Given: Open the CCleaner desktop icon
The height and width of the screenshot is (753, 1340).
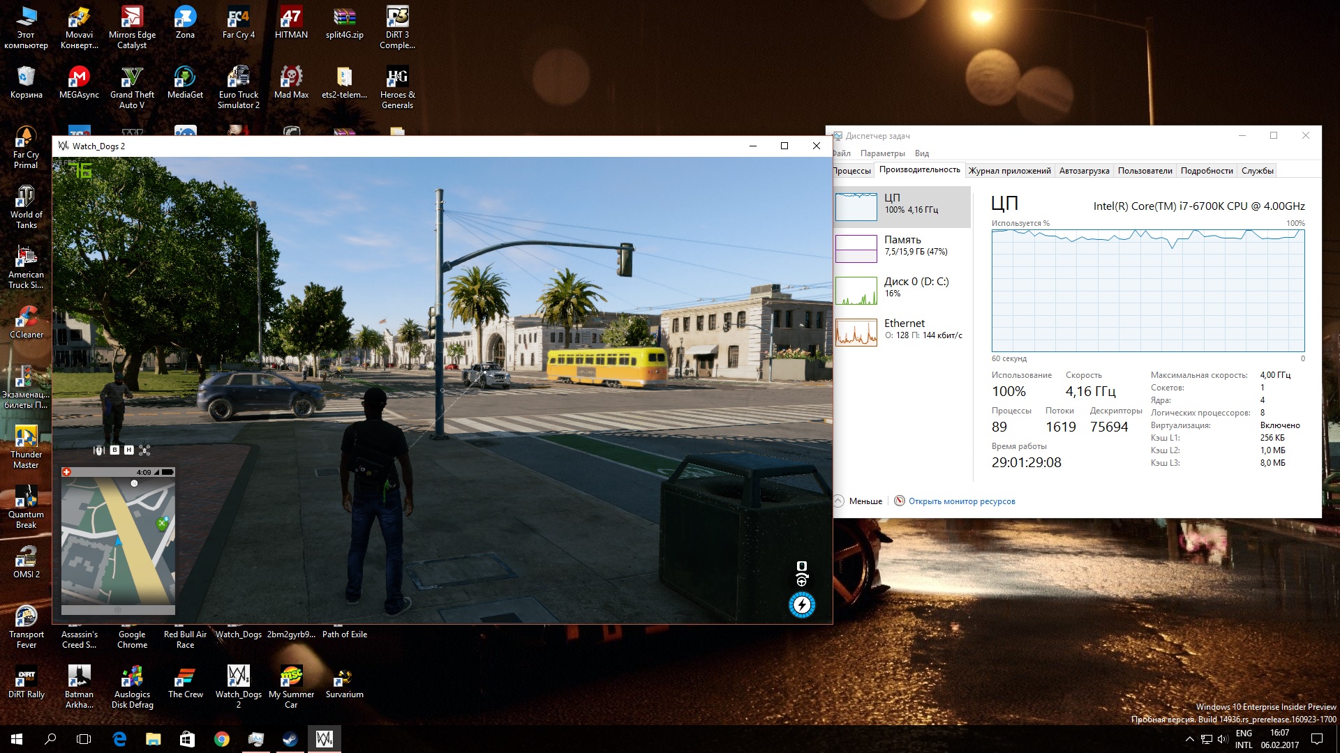Looking at the screenshot, I should tap(27, 321).
